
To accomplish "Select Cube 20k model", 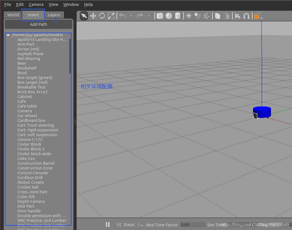I will (x=26, y=197).
